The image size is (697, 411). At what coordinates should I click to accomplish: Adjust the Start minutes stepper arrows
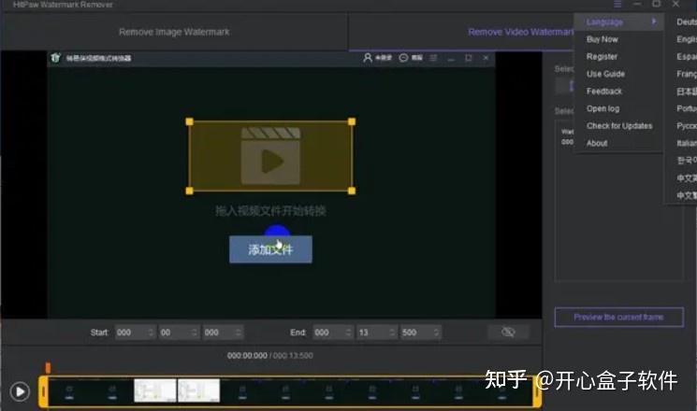tap(195, 333)
